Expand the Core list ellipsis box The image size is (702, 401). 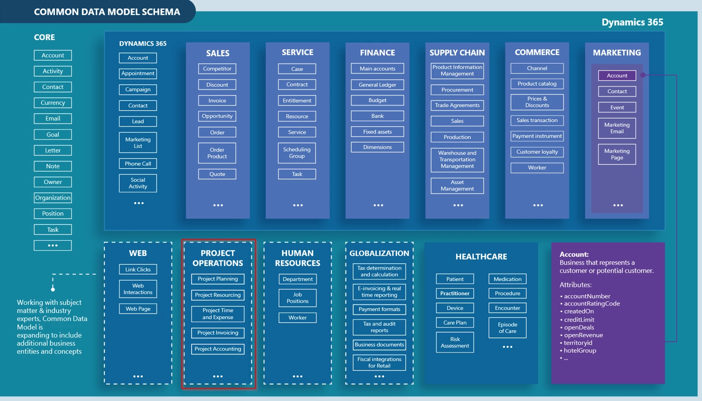point(53,245)
